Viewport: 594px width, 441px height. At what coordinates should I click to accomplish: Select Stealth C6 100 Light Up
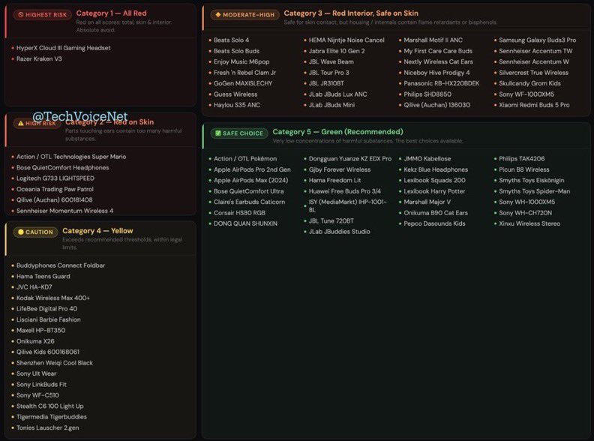pos(50,406)
